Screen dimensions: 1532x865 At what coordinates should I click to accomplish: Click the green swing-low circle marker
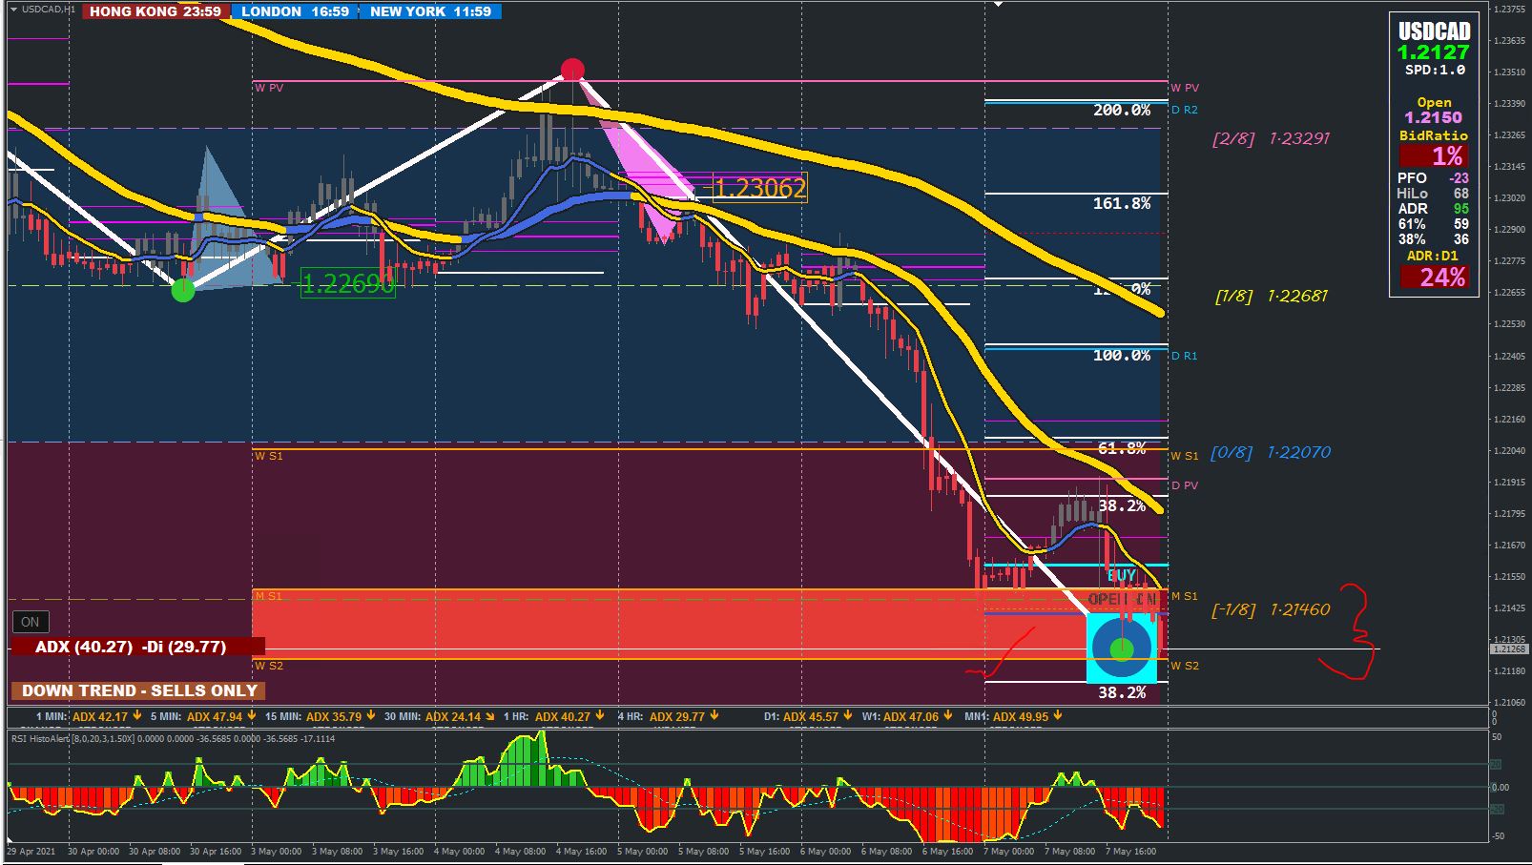click(182, 290)
